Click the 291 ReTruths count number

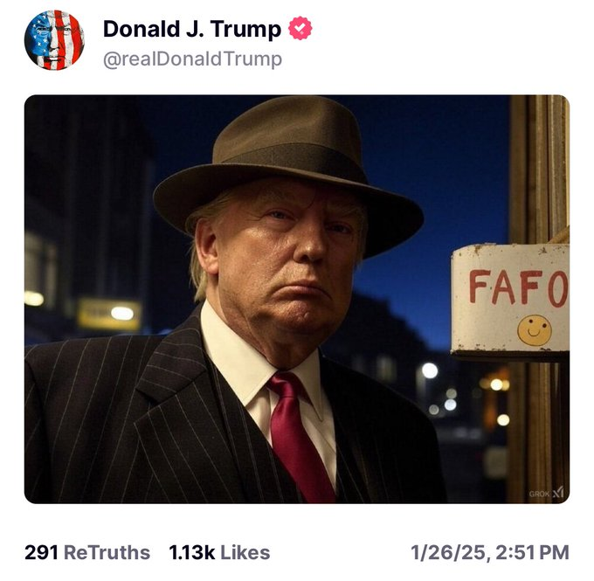pos(41,552)
